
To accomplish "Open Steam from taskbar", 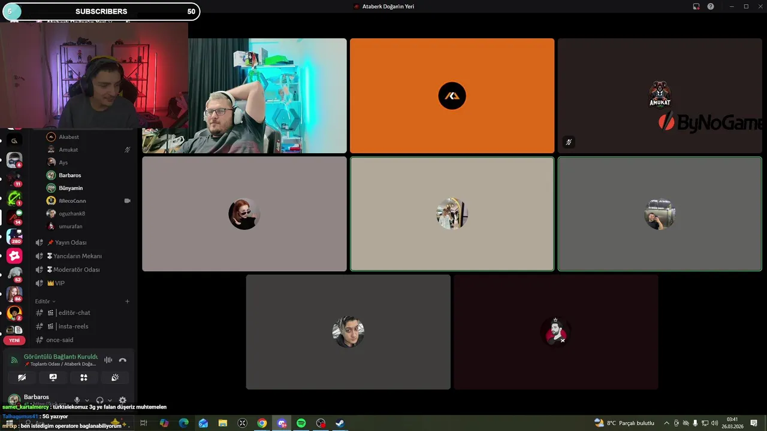I will 340,423.
